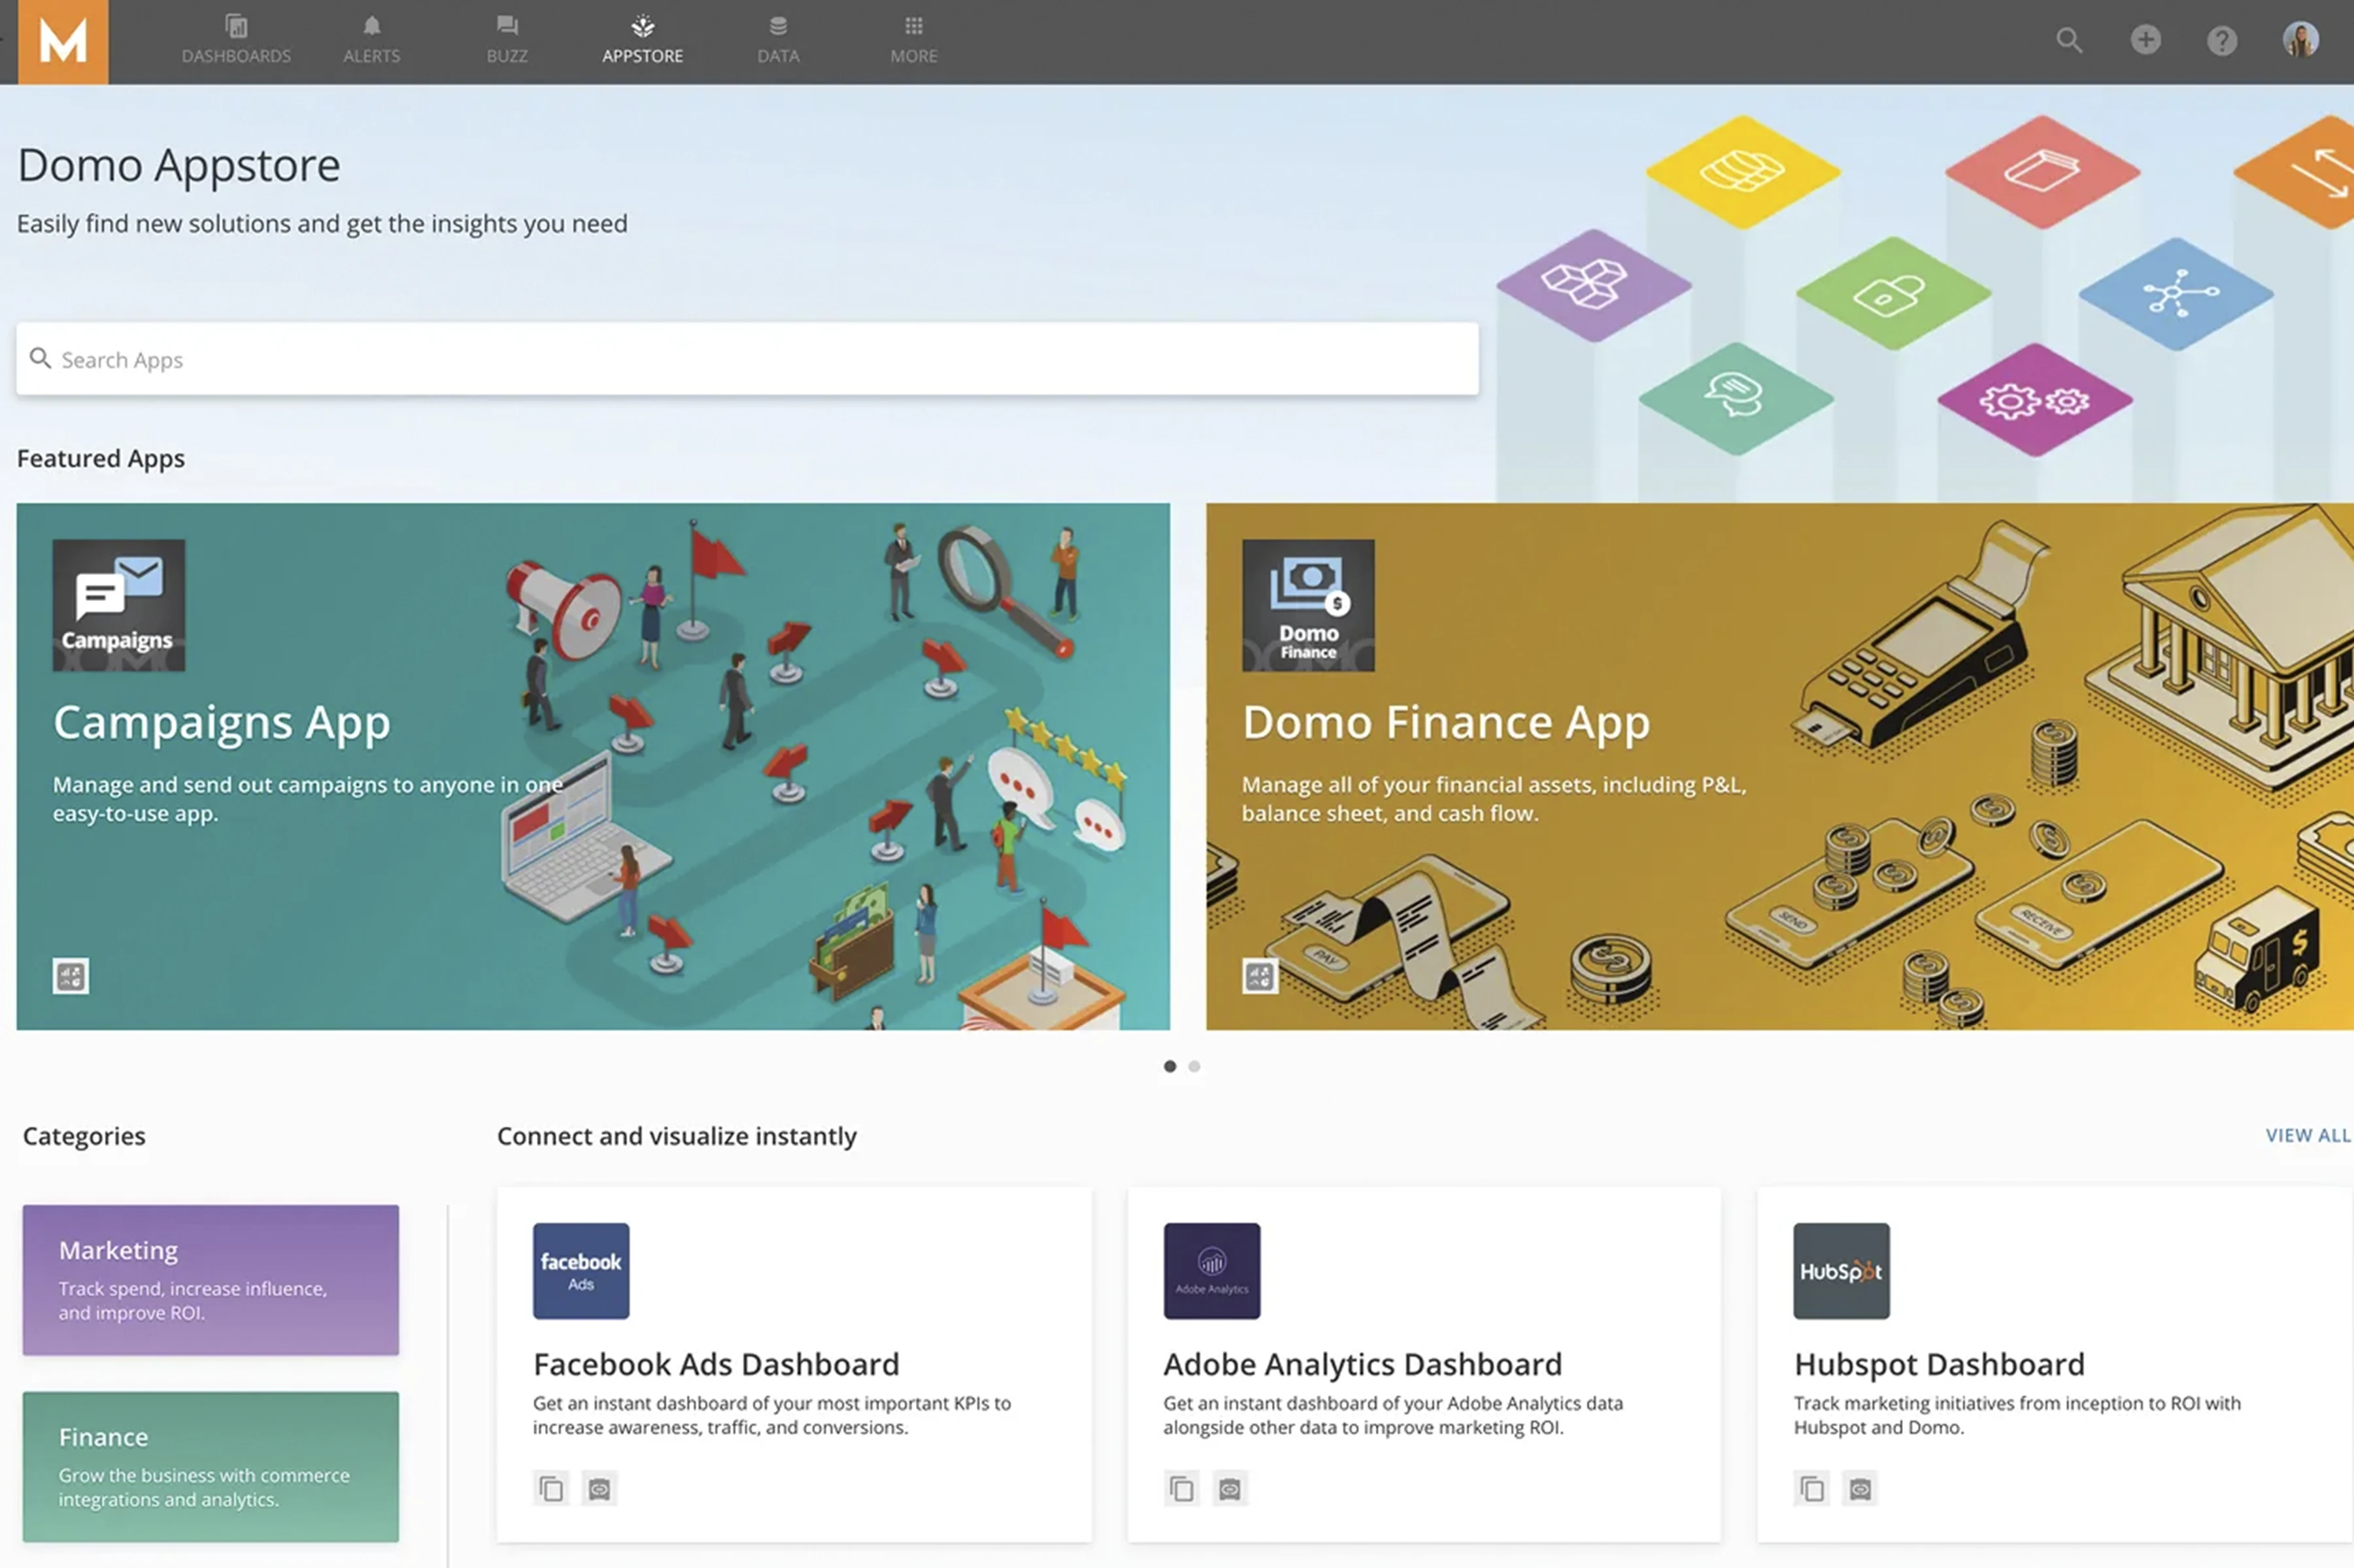Open the More grid menu
This screenshot has width=2354, height=1568.
[x=913, y=41]
